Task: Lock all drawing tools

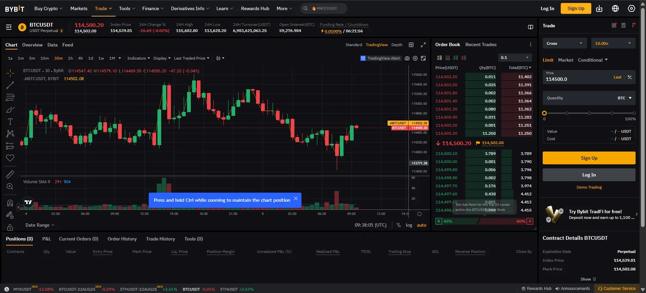Action: tap(10, 227)
